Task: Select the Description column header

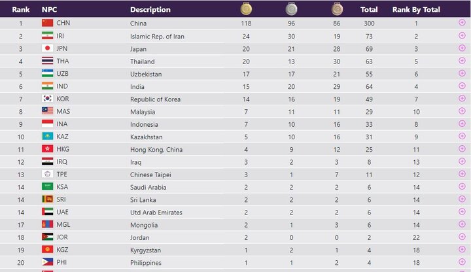Action: tap(150, 10)
